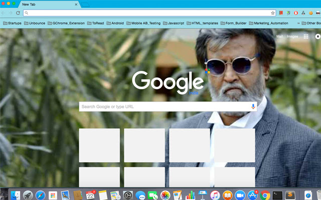This screenshot has width=321, height=200.
Task: Click the masked bandit face extension icon
Action: tap(318, 13)
